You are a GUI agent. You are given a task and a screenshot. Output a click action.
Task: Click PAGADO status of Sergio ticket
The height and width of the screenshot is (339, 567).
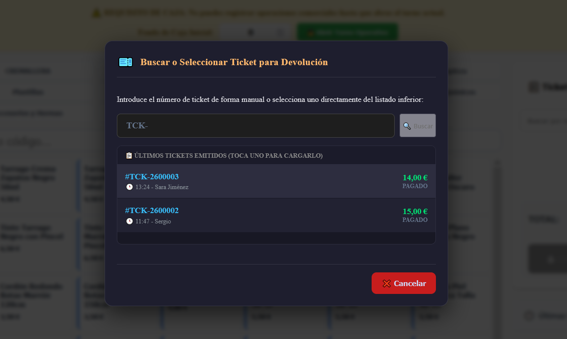[x=415, y=219]
